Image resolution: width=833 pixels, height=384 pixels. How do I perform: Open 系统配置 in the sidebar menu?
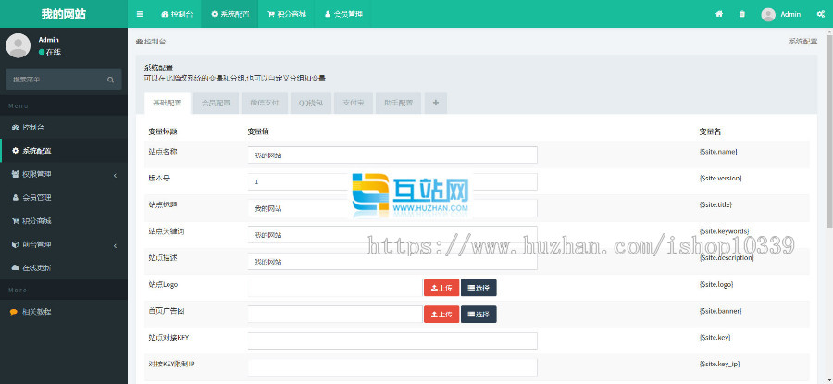pos(64,151)
